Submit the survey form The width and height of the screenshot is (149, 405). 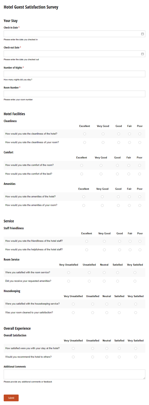[x=11, y=398]
